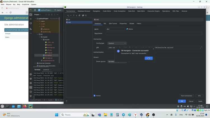This screenshot has width=210, height=118.
Task: Open the Problems tool window icon
Action: (x=31, y=92)
